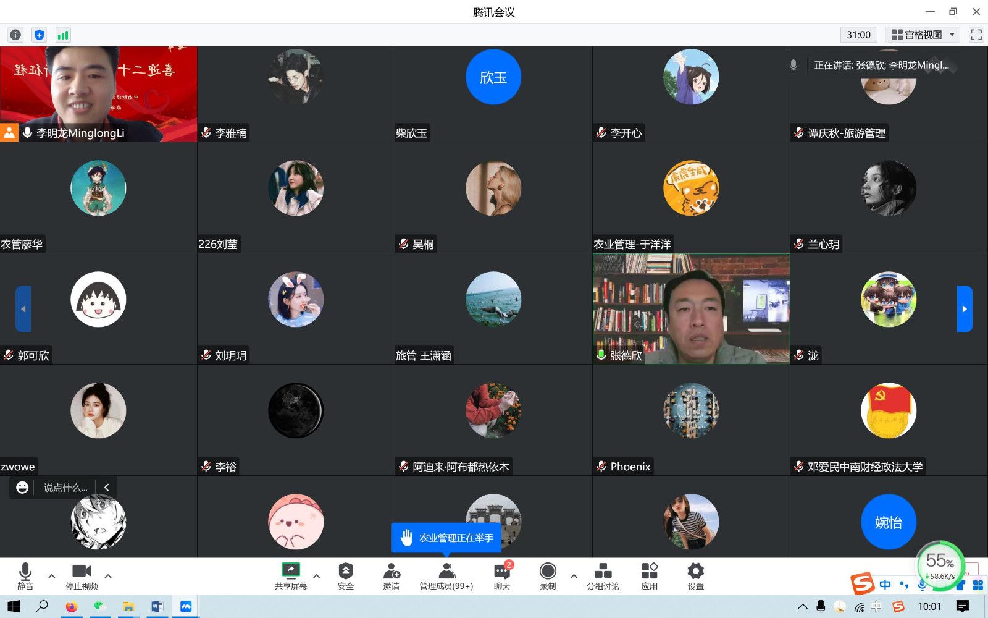Collapse the quick chat bar arrow

(x=107, y=488)
